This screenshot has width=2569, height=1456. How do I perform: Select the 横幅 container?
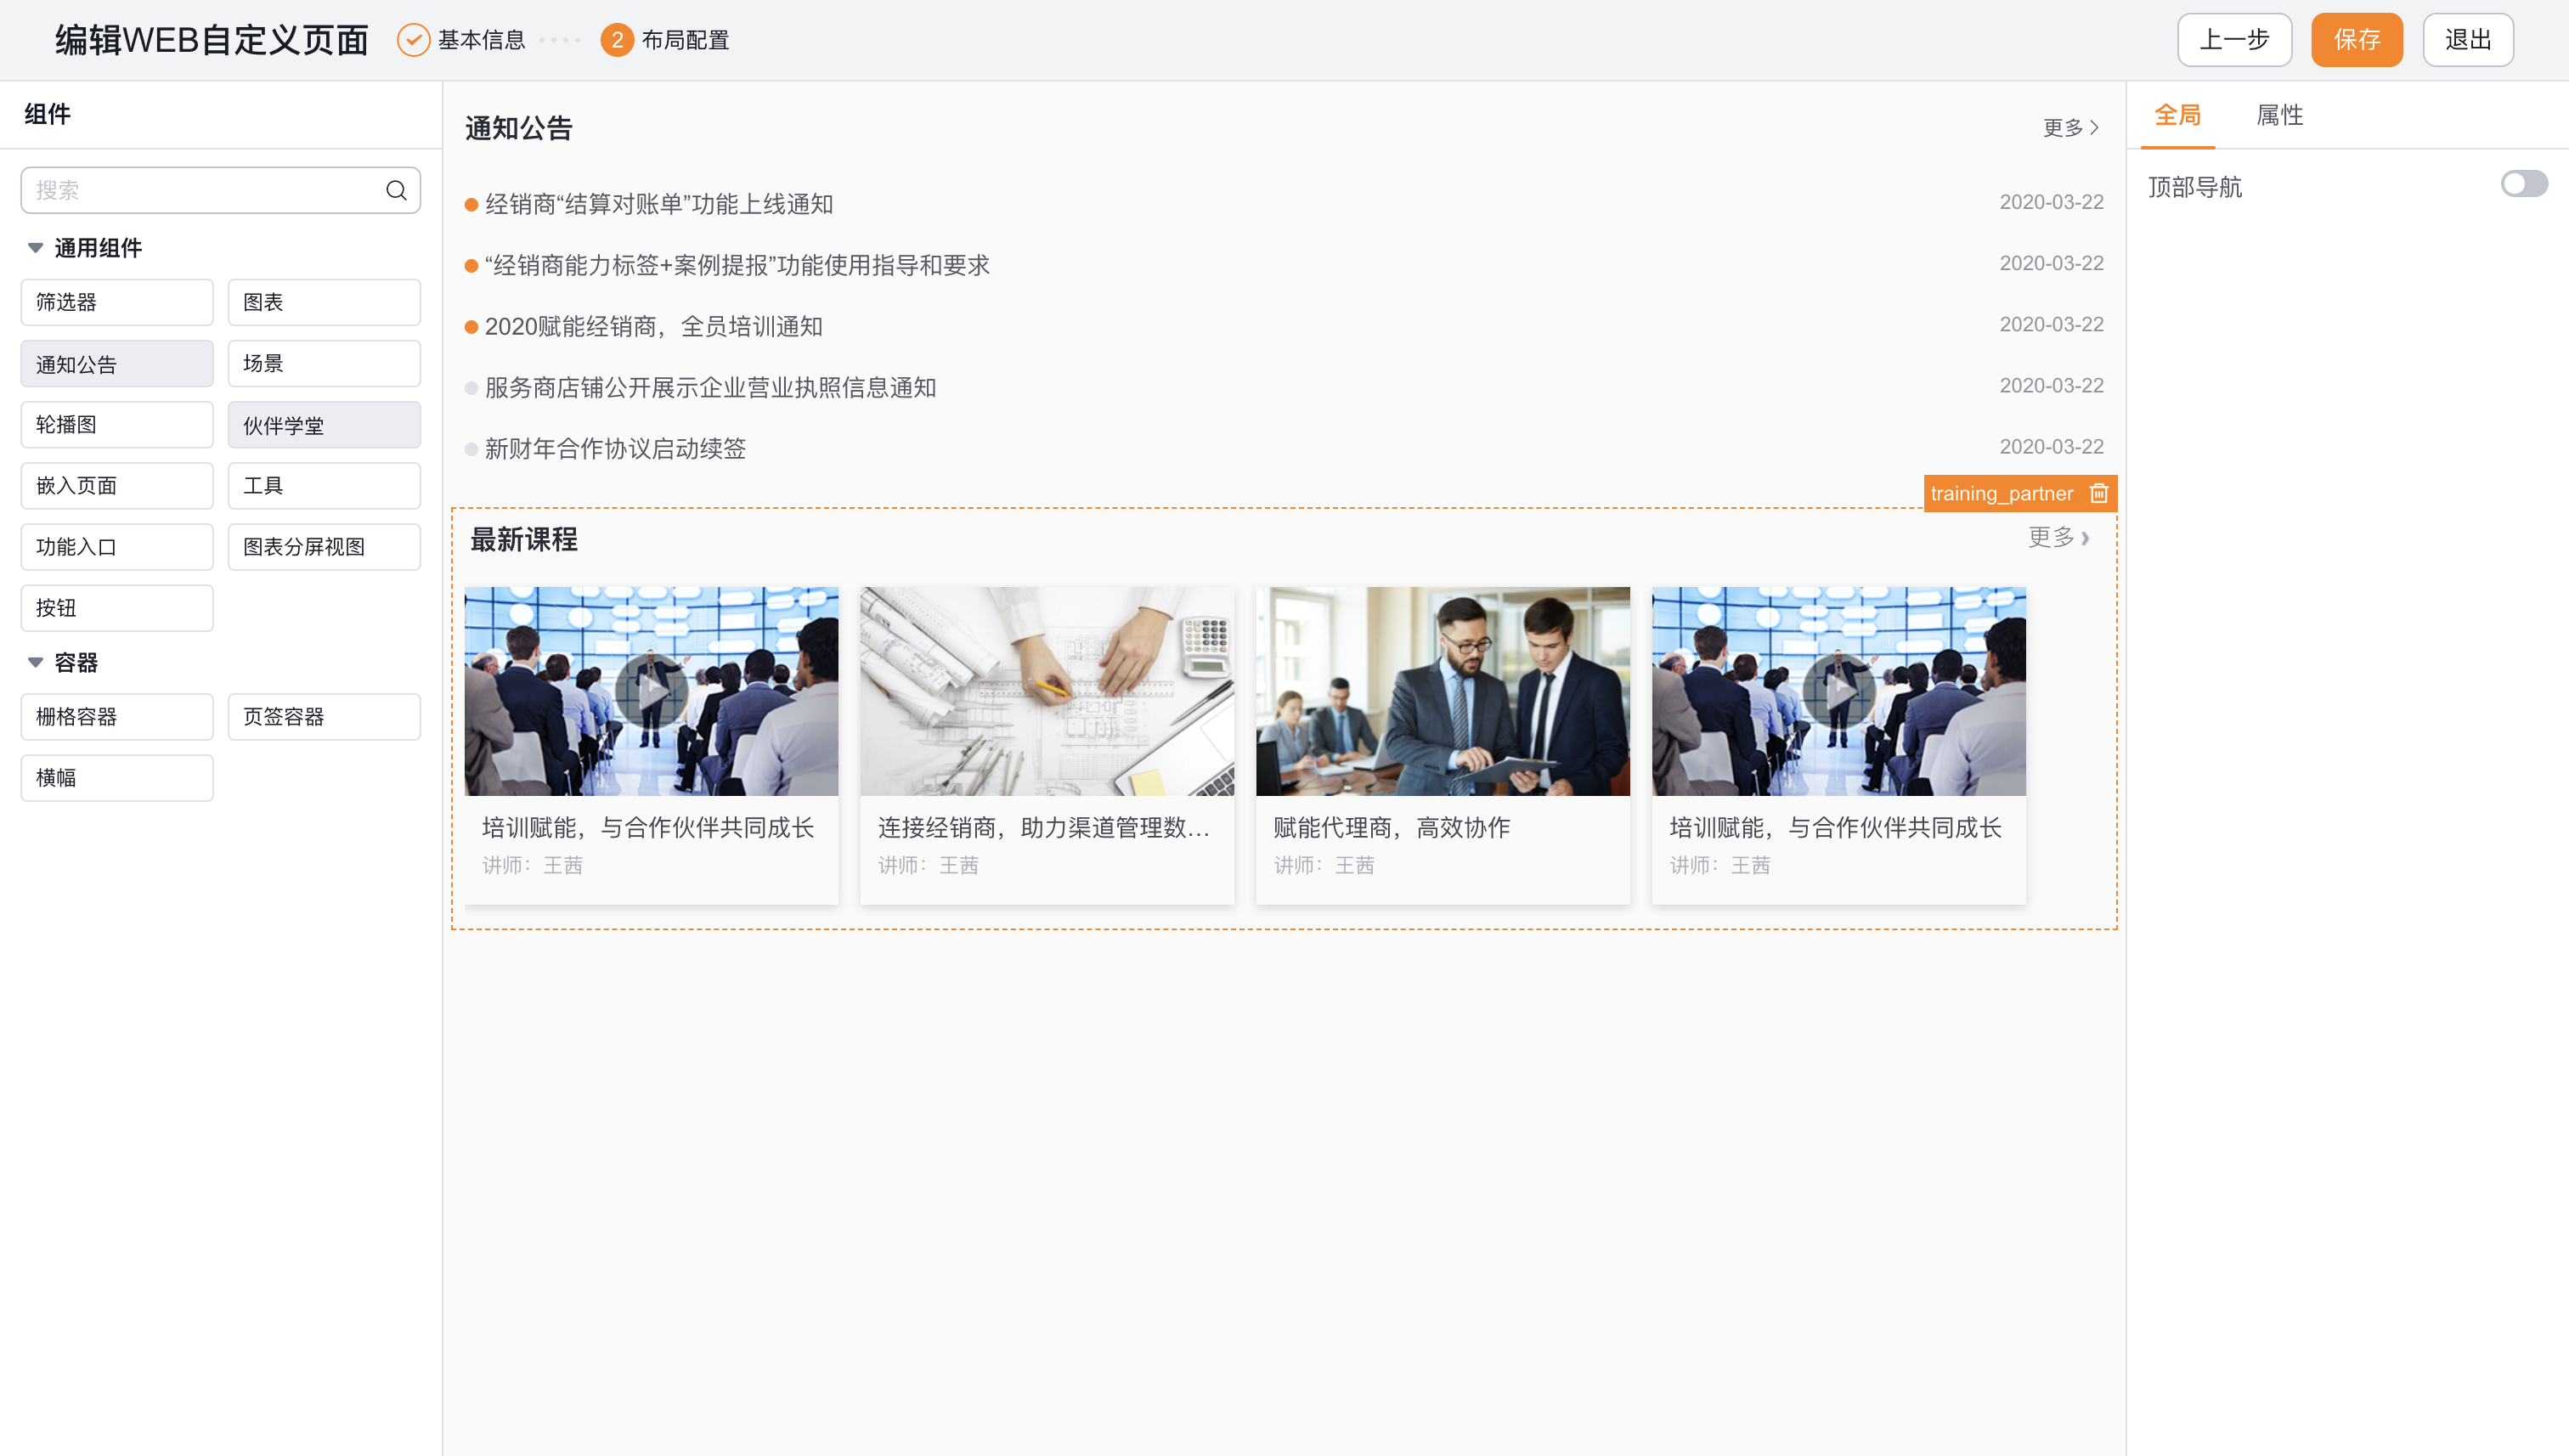(117, 778)
